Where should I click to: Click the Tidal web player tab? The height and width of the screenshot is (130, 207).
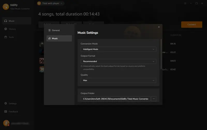tap(50, 3)
